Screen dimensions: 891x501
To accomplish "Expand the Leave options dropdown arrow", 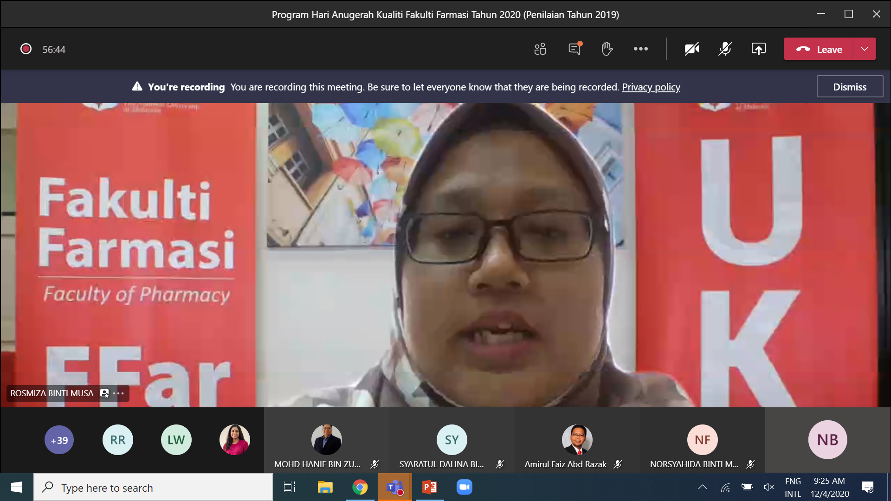I will 864,49.
